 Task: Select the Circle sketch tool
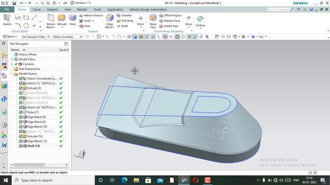[26, 26]
